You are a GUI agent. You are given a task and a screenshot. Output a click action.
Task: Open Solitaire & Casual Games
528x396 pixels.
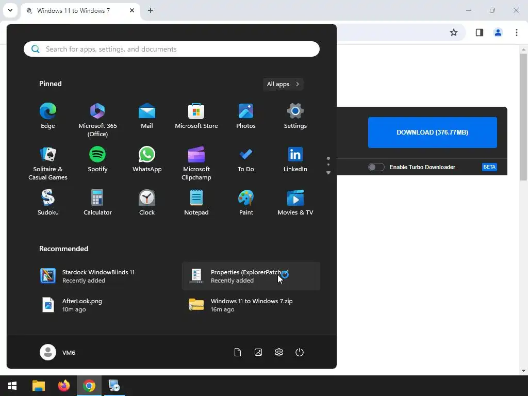[48, 163]
